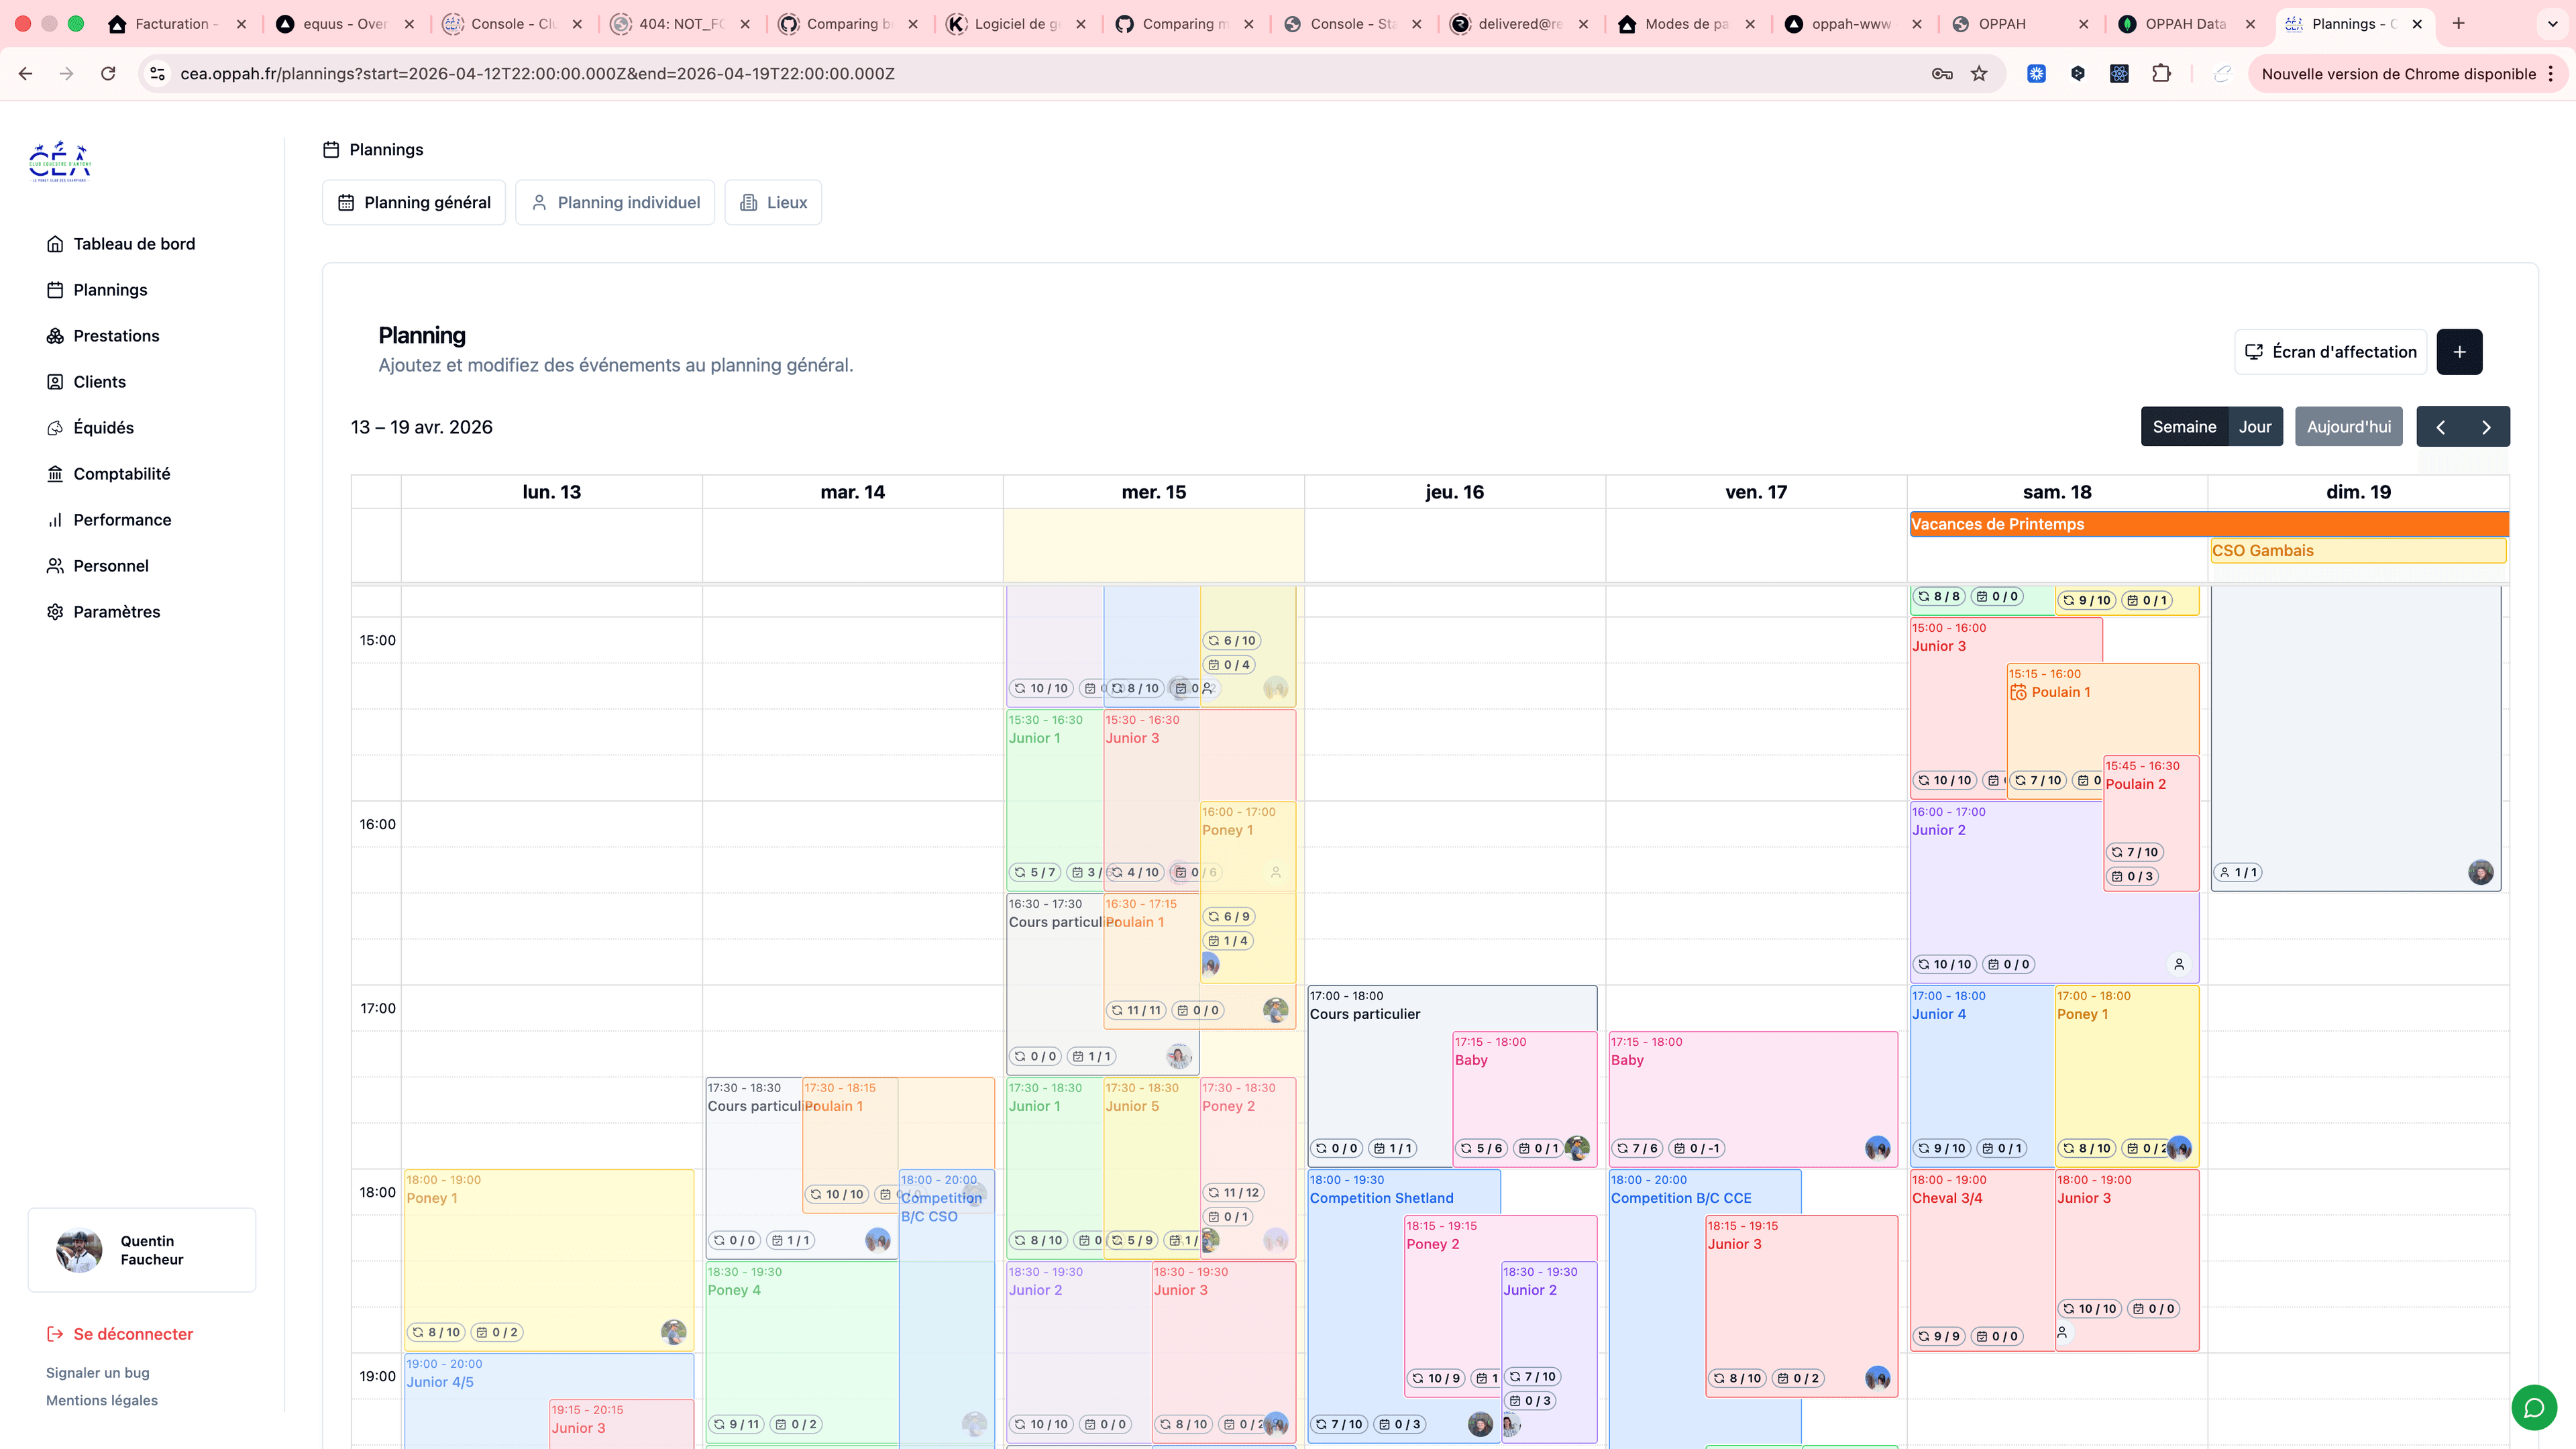This screenshot has width=2576, height=1449.
Task: Click the Aujourd'hui button
Action: tap(2348, 427)
